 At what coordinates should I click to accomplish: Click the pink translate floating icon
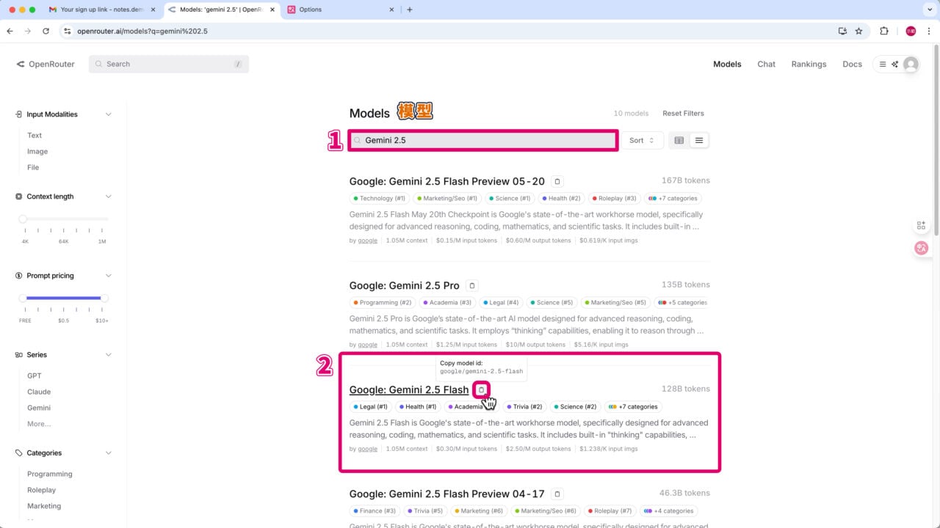point(921,248)
